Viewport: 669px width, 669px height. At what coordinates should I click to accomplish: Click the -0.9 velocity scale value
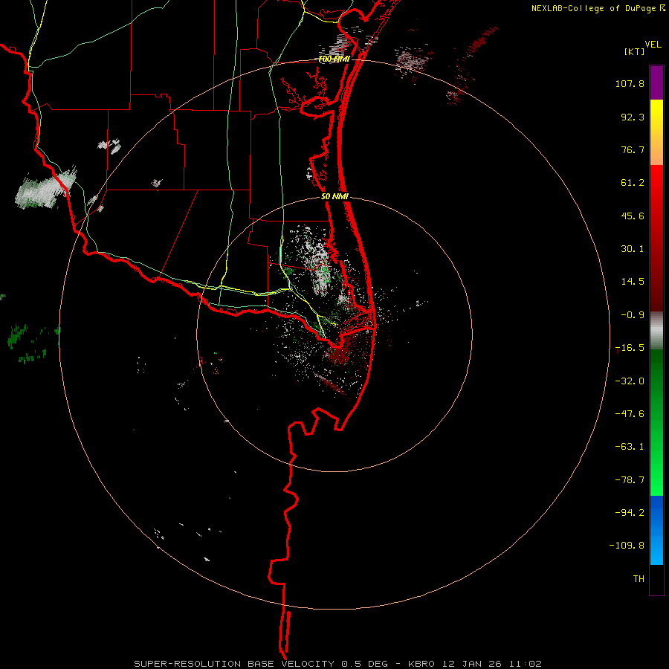(633, 315)
